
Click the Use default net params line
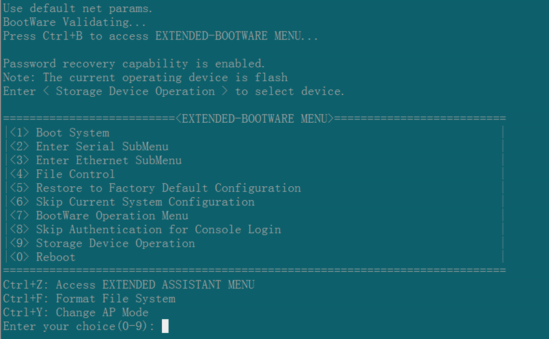point(78,8)
